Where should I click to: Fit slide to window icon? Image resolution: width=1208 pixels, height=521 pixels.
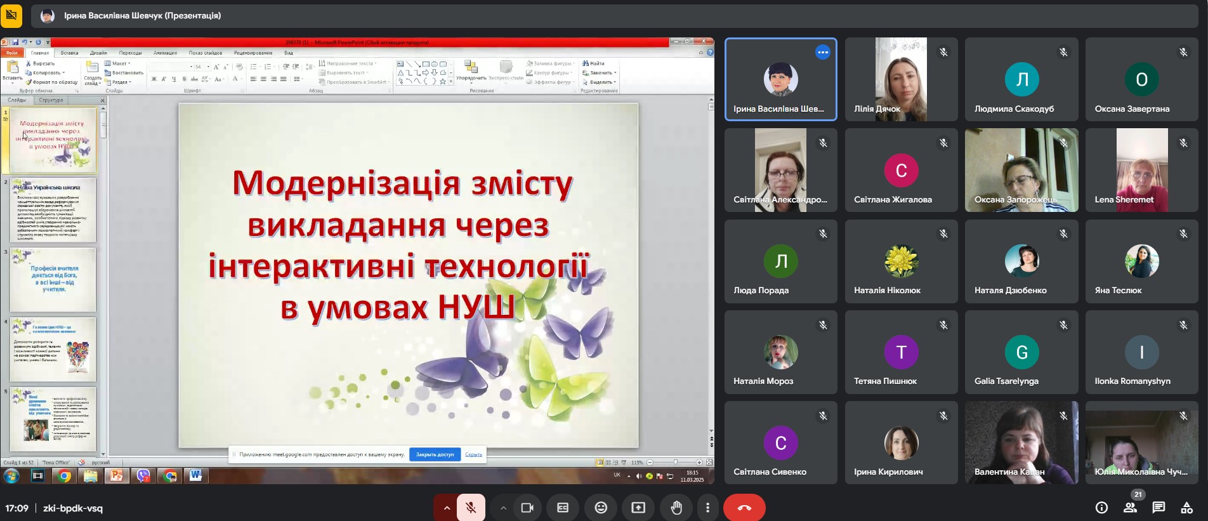point(709,463)
